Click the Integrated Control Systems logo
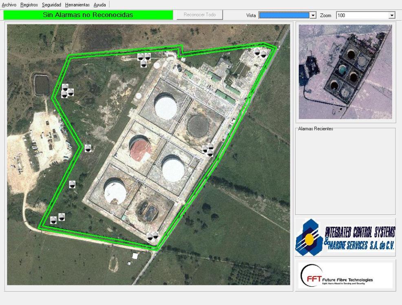The height and width of the screenshot is (305, 402). pos(345,237)
